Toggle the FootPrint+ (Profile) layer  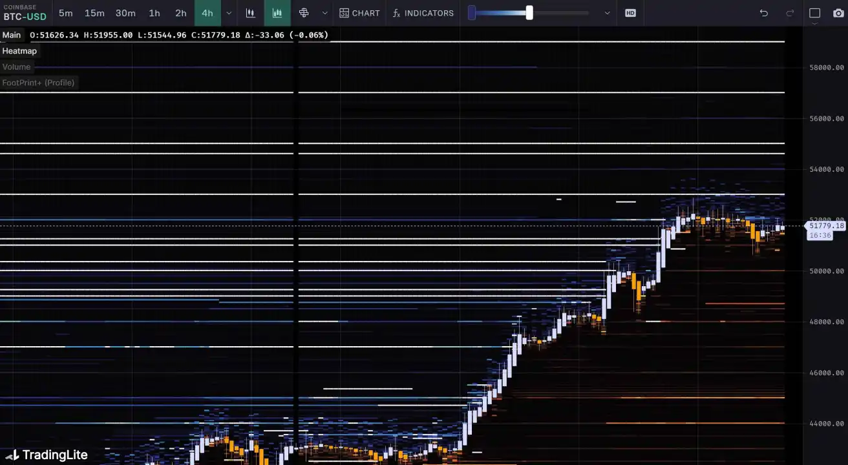click(38, 83)
